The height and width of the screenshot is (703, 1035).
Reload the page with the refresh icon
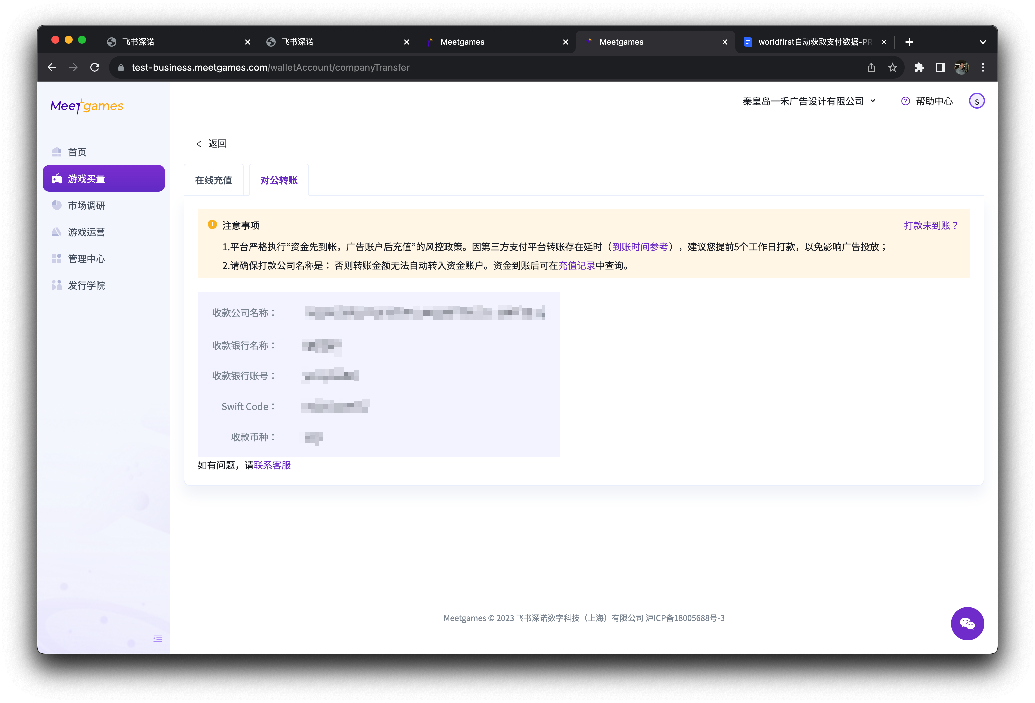coord(95,67)
